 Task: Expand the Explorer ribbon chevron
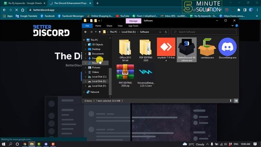click(x=232, y=26)
